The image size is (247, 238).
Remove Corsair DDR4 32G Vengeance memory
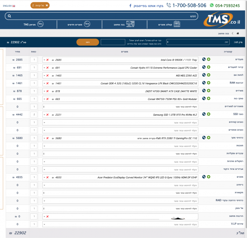pyautogui.click(x=48, y=83)
